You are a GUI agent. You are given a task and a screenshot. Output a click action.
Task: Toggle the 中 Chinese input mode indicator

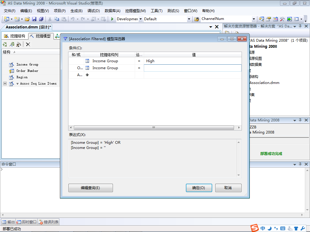point(263,228)
